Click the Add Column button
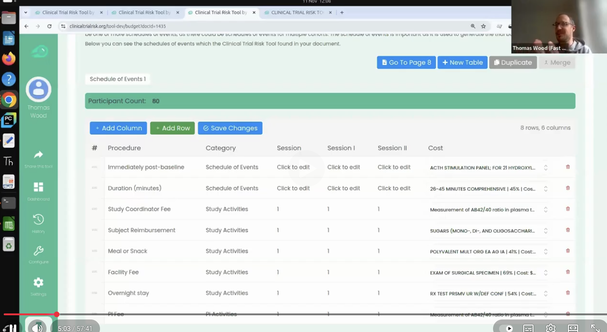The image size is (607, 332). coord(118,128)
